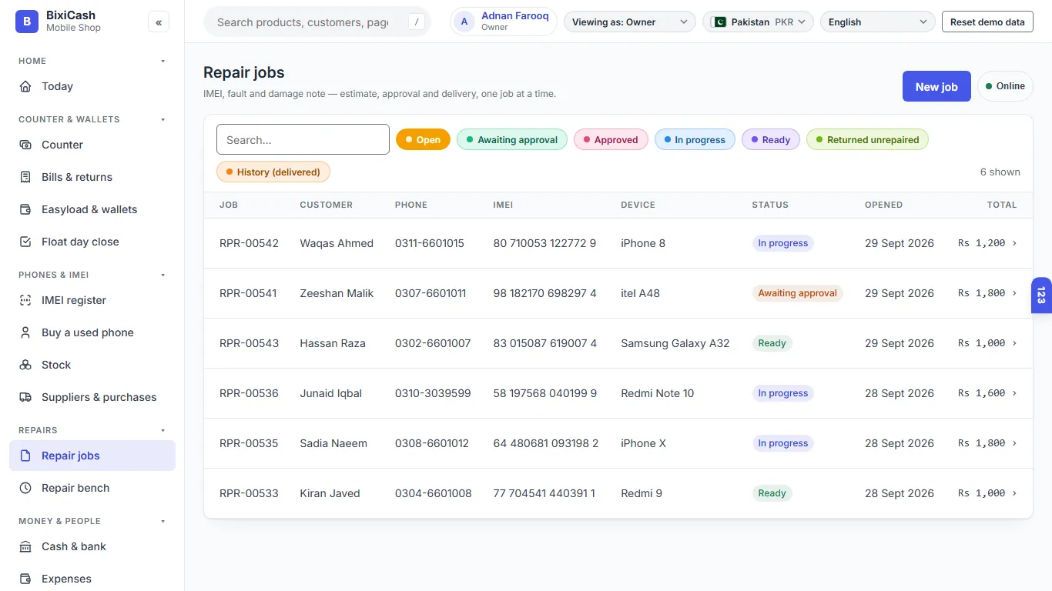Toggle the In progress filter chip
Image resolution: width=1052 pixels, height=591 pixels.
(x=695, y=139)
